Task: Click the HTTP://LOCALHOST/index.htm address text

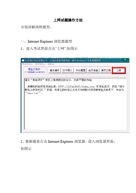Action: (76, 87)
